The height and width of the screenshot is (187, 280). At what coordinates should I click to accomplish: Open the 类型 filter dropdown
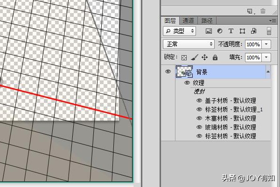(179, 31)
